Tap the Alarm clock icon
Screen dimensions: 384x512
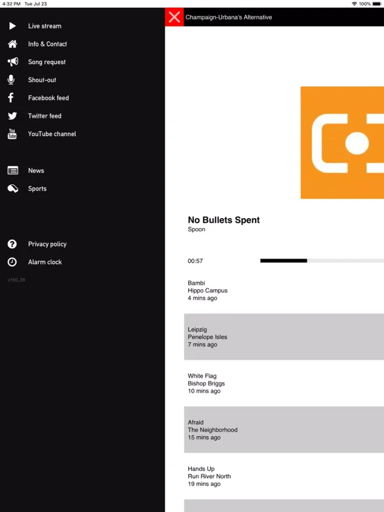[x=12, y=262]
